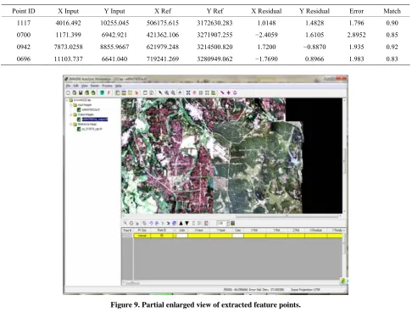Open the Help menu
The width and height of the screenshot is (412, 312).
pos(119,86)
